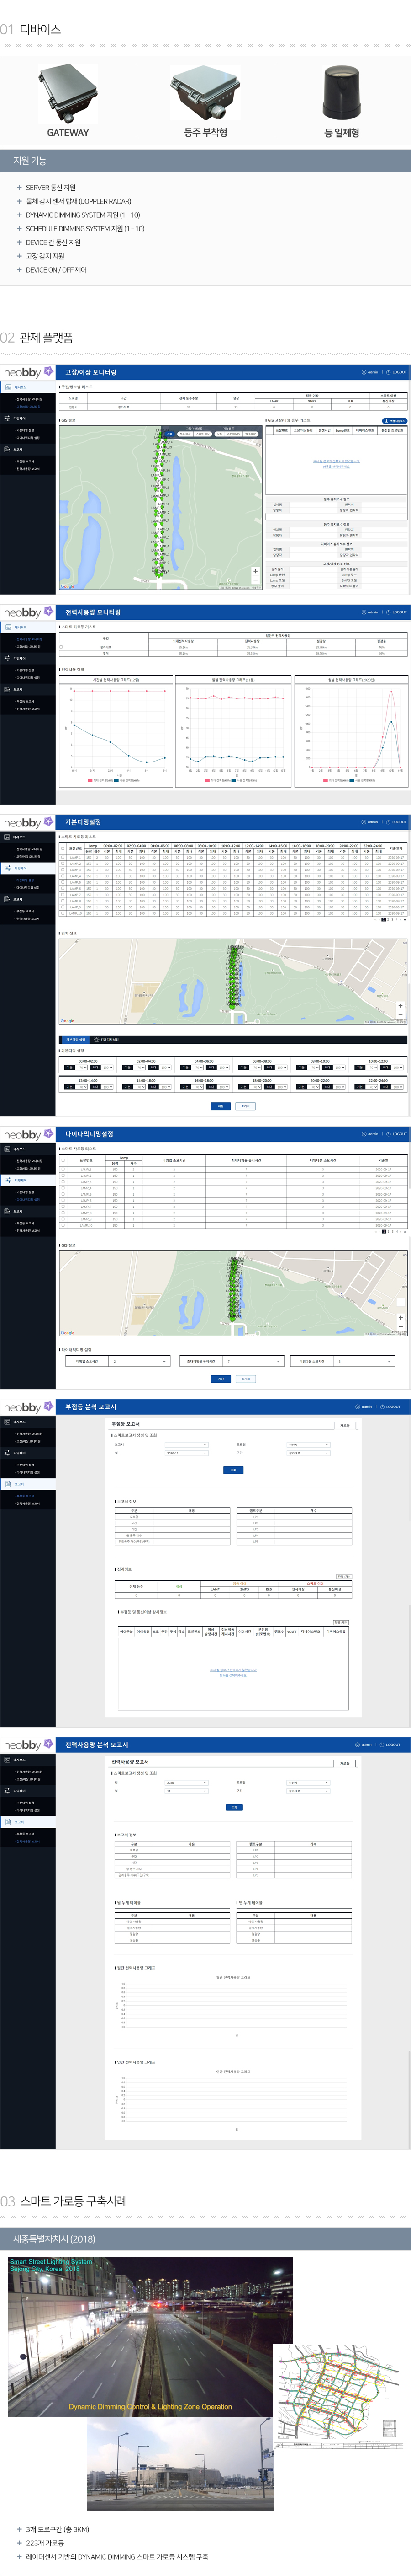Click neobby logo in 전력사용량 모니터링 dashboard
The image size is (411, 2576).
point(28,612)
